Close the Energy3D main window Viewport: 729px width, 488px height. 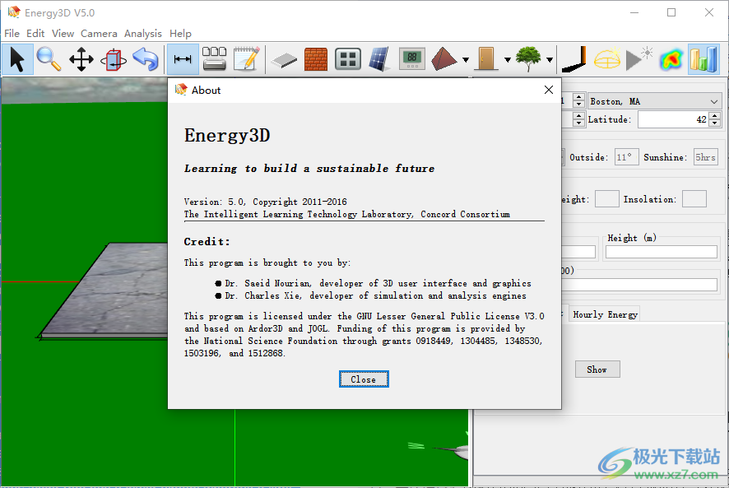pyautogui.click(x=709, y=12)
